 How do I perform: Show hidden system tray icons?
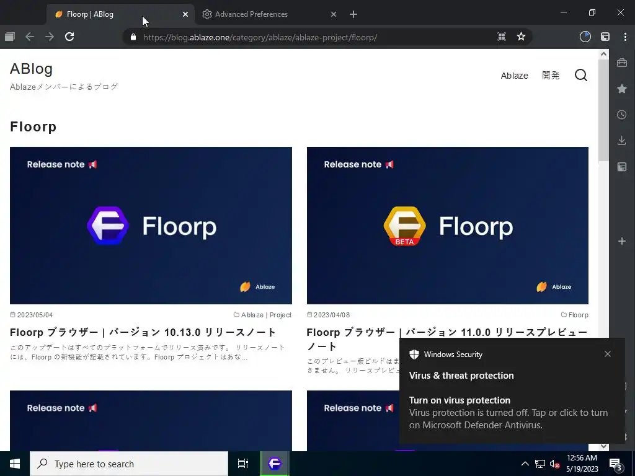coord(525,464)
